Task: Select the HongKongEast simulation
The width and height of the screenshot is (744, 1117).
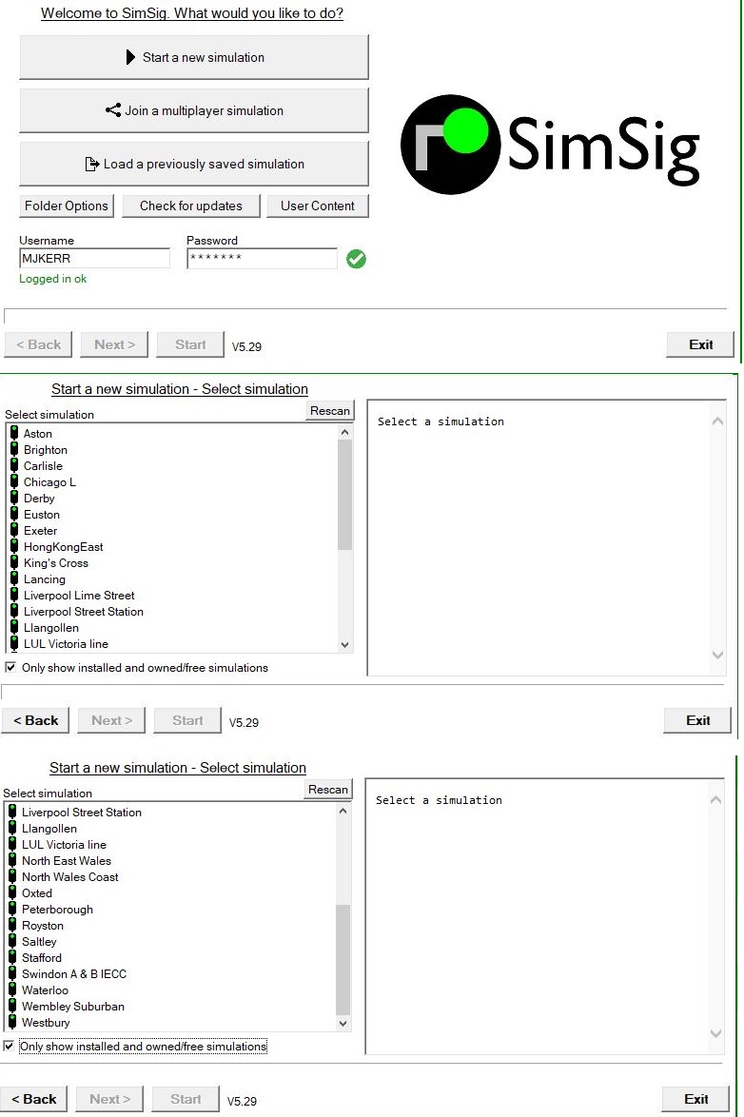Action: (63, 547)
